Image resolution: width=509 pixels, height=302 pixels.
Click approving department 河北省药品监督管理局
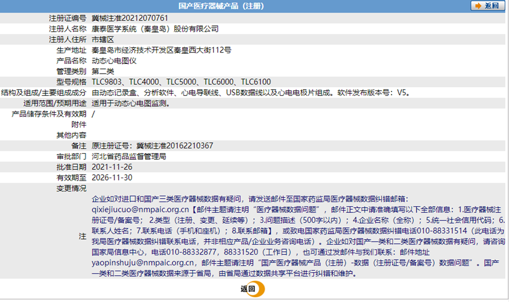pos(129,157)
